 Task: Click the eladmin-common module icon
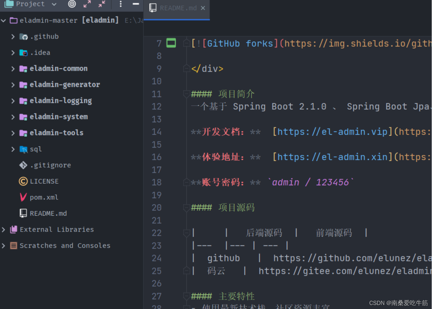click(23, 69)
